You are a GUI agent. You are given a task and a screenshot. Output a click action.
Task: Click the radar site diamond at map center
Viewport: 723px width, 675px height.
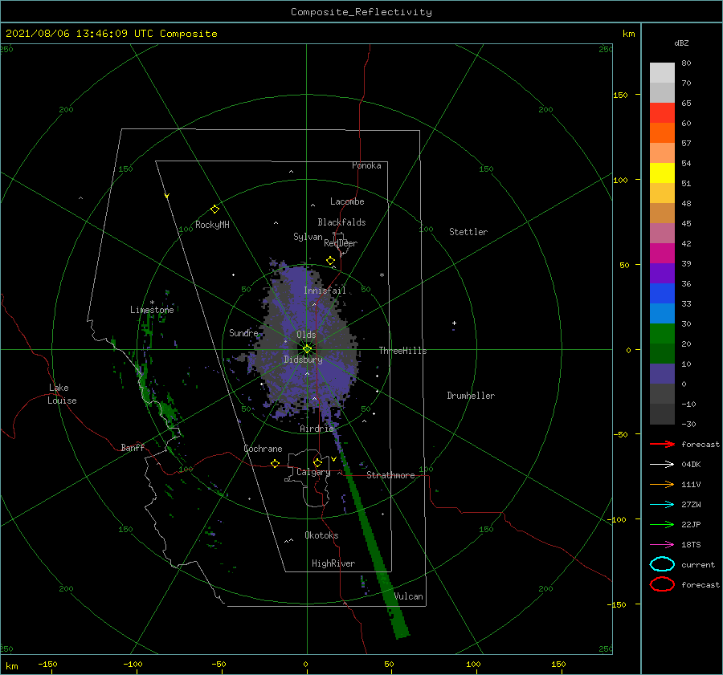pos(307,349)
